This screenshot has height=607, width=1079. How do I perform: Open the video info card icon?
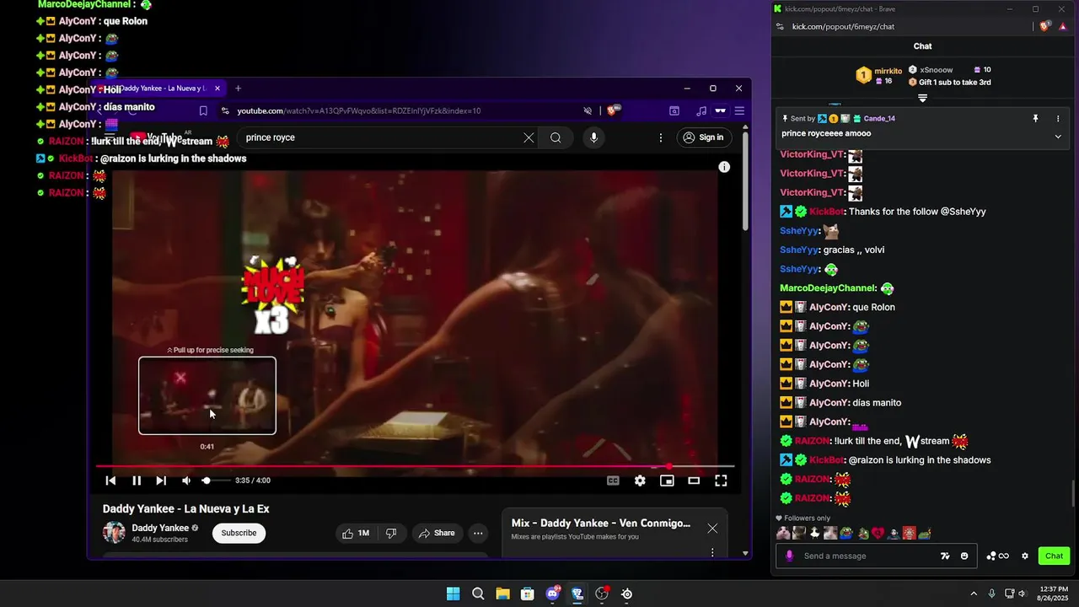click(x=724, y=167)
